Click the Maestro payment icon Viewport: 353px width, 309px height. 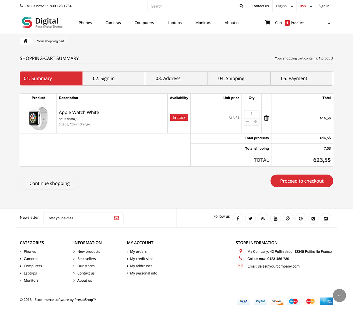tap(294, 301)
